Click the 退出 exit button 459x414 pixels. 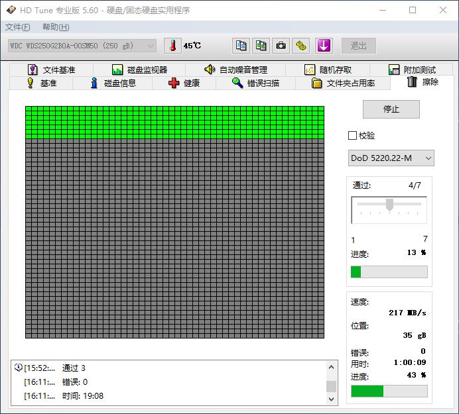coord(359,46)
